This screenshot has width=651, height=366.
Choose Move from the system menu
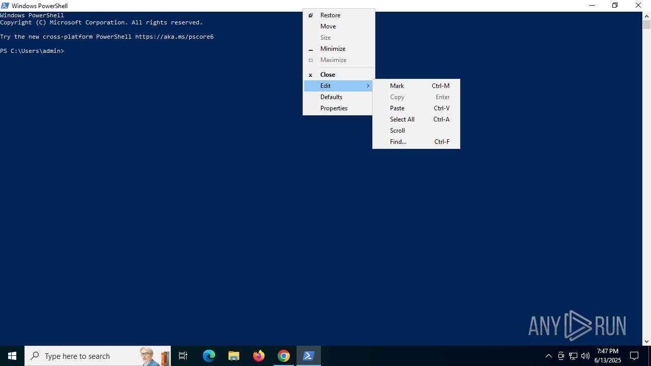coord(339,26)
